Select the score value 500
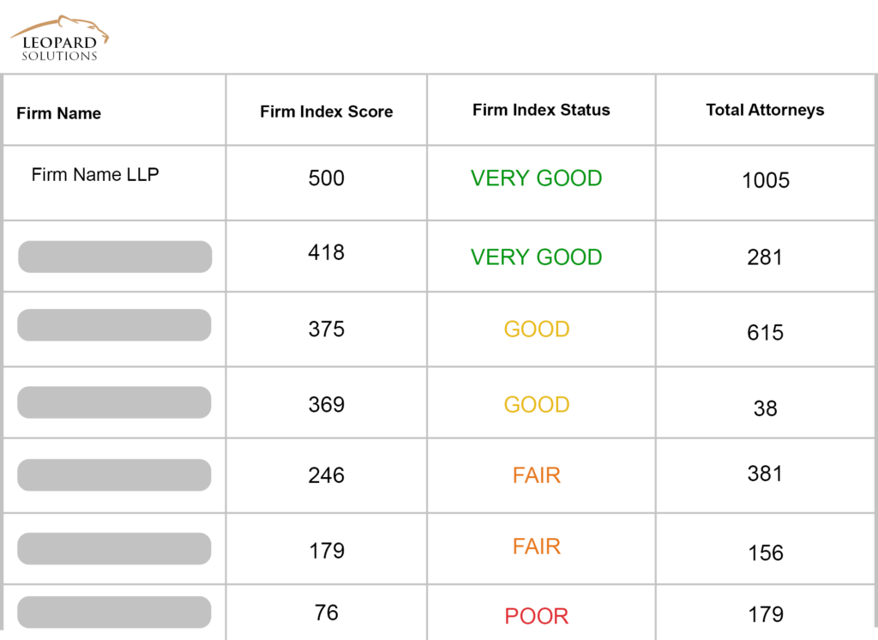 [327, 178]
